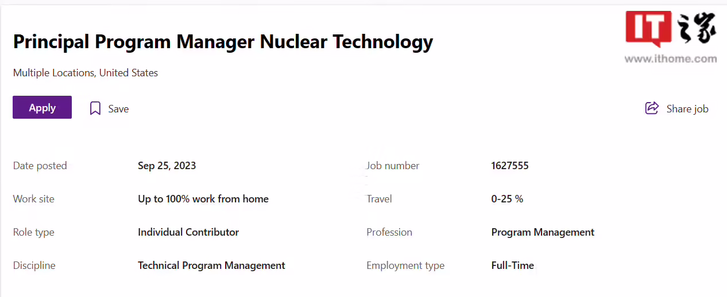Image resolution: width=727 pixels, height=297 pixels.
Task: Click the Full-Time employment type value
Action: tap(512, 265)
